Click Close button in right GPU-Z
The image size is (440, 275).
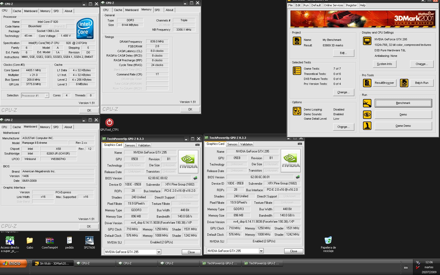(294, 251)
